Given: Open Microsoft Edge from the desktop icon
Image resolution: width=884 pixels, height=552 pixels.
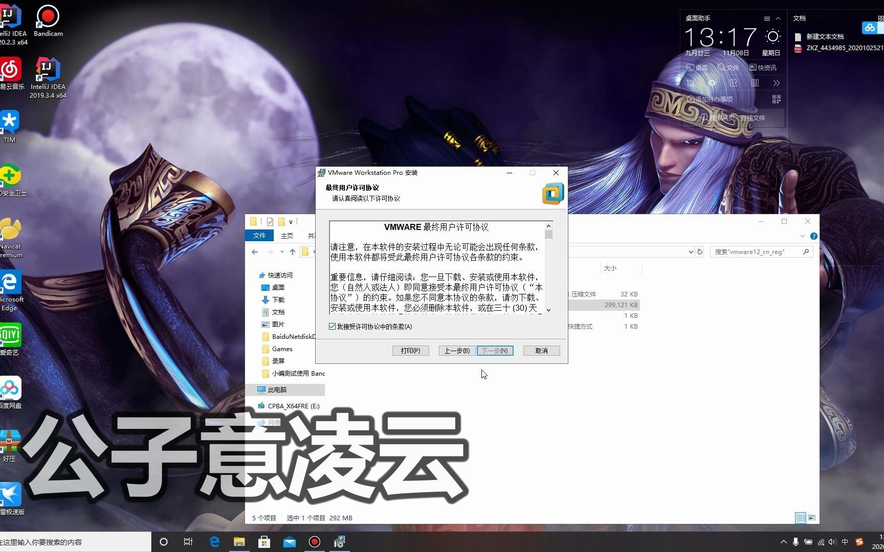Looking at the screenshot, I should coord(11,290).
